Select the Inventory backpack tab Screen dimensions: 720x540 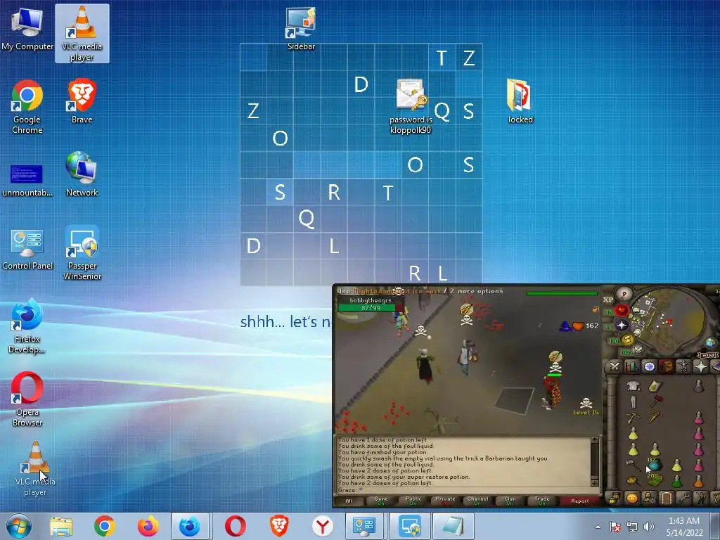666,366
